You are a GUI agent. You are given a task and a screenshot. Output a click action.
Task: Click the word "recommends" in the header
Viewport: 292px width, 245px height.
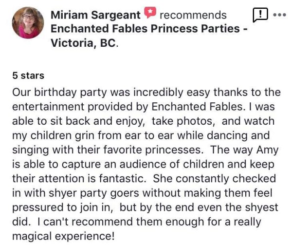(193, 15)
